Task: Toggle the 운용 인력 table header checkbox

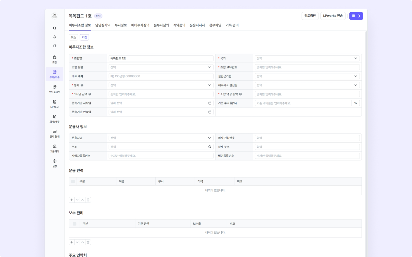Action: point(73,181)
